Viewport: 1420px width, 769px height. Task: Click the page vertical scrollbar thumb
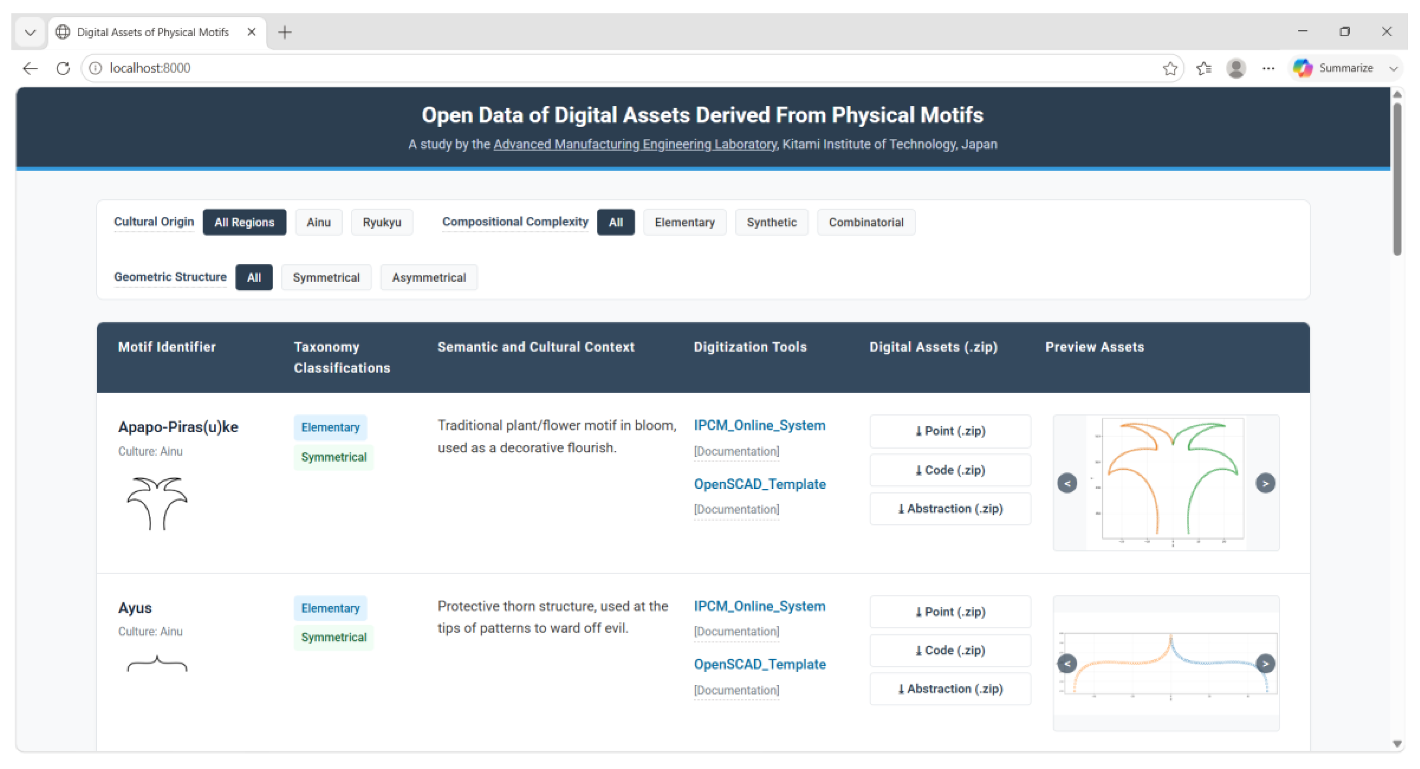[1397, 179]
